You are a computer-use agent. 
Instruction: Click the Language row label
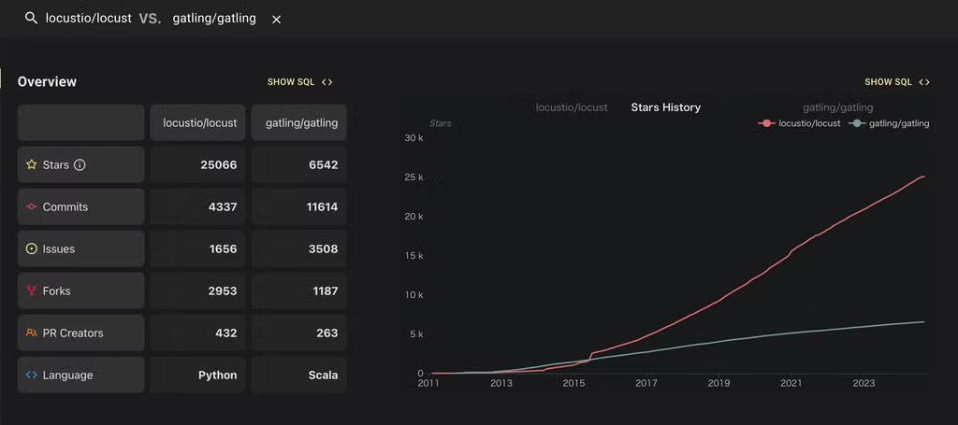pos(67,375)
